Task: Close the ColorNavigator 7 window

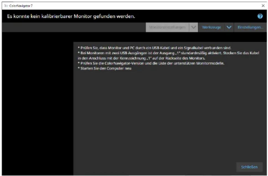Action: point(263,6)
